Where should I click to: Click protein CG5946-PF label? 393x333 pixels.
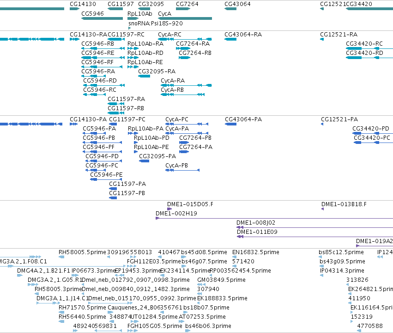(98, 147)
